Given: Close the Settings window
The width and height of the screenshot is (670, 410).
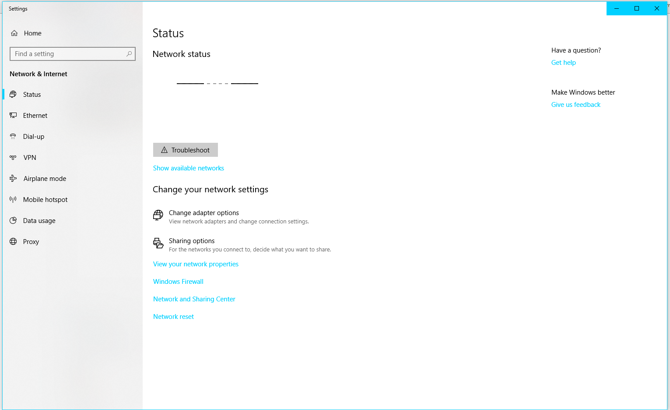Looking at the screenshot, I should 657,8.
